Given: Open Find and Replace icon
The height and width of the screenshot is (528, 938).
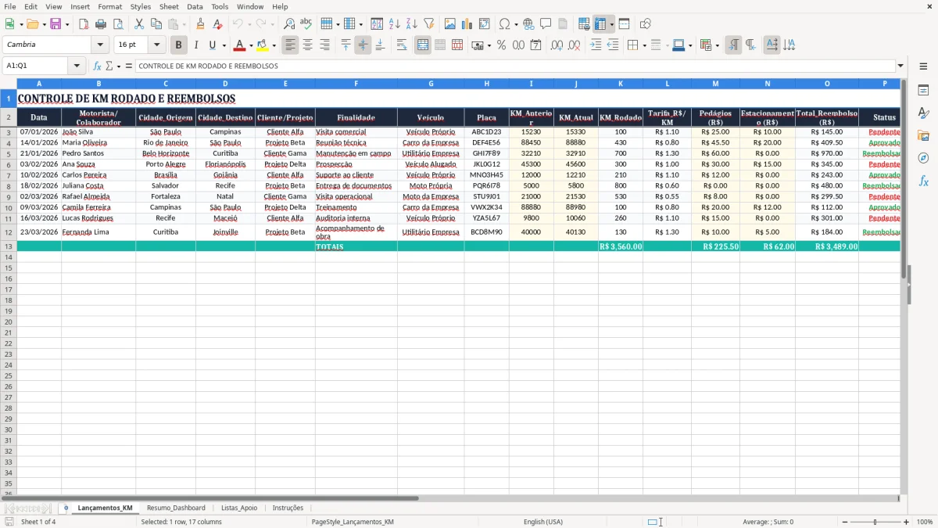Looking at the screenshot, I should pos(289,24).
